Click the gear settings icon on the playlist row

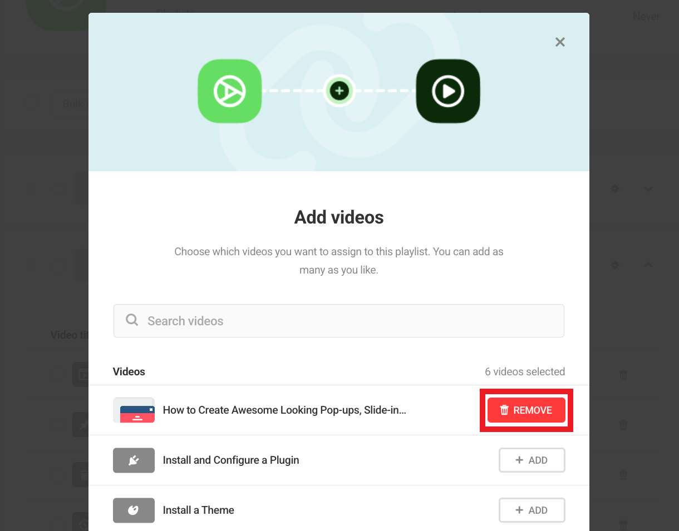[614, 188]
